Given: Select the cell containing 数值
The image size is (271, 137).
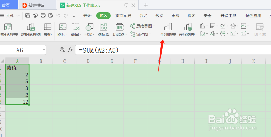Looking at the screenshot, I should tap(17, 68).
